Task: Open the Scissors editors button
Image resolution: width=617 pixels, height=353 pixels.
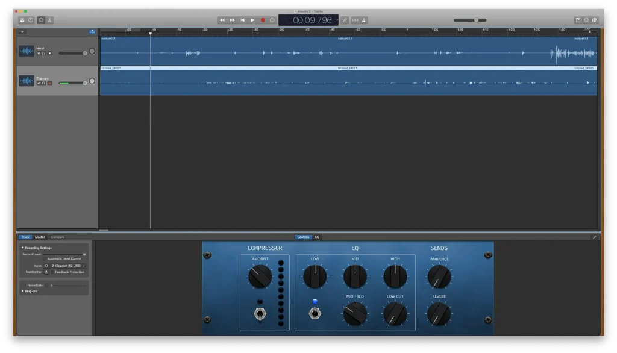Action: 49,20
